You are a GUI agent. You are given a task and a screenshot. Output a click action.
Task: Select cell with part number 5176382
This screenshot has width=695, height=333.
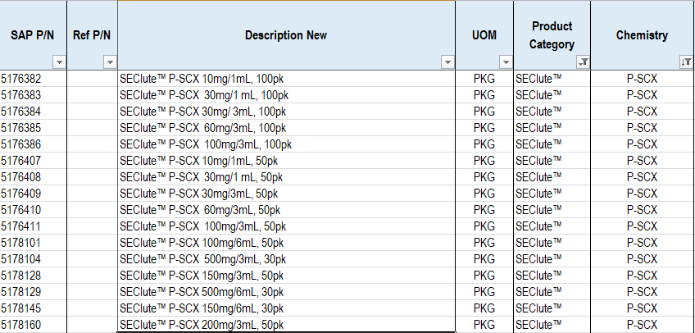point(34,79)
